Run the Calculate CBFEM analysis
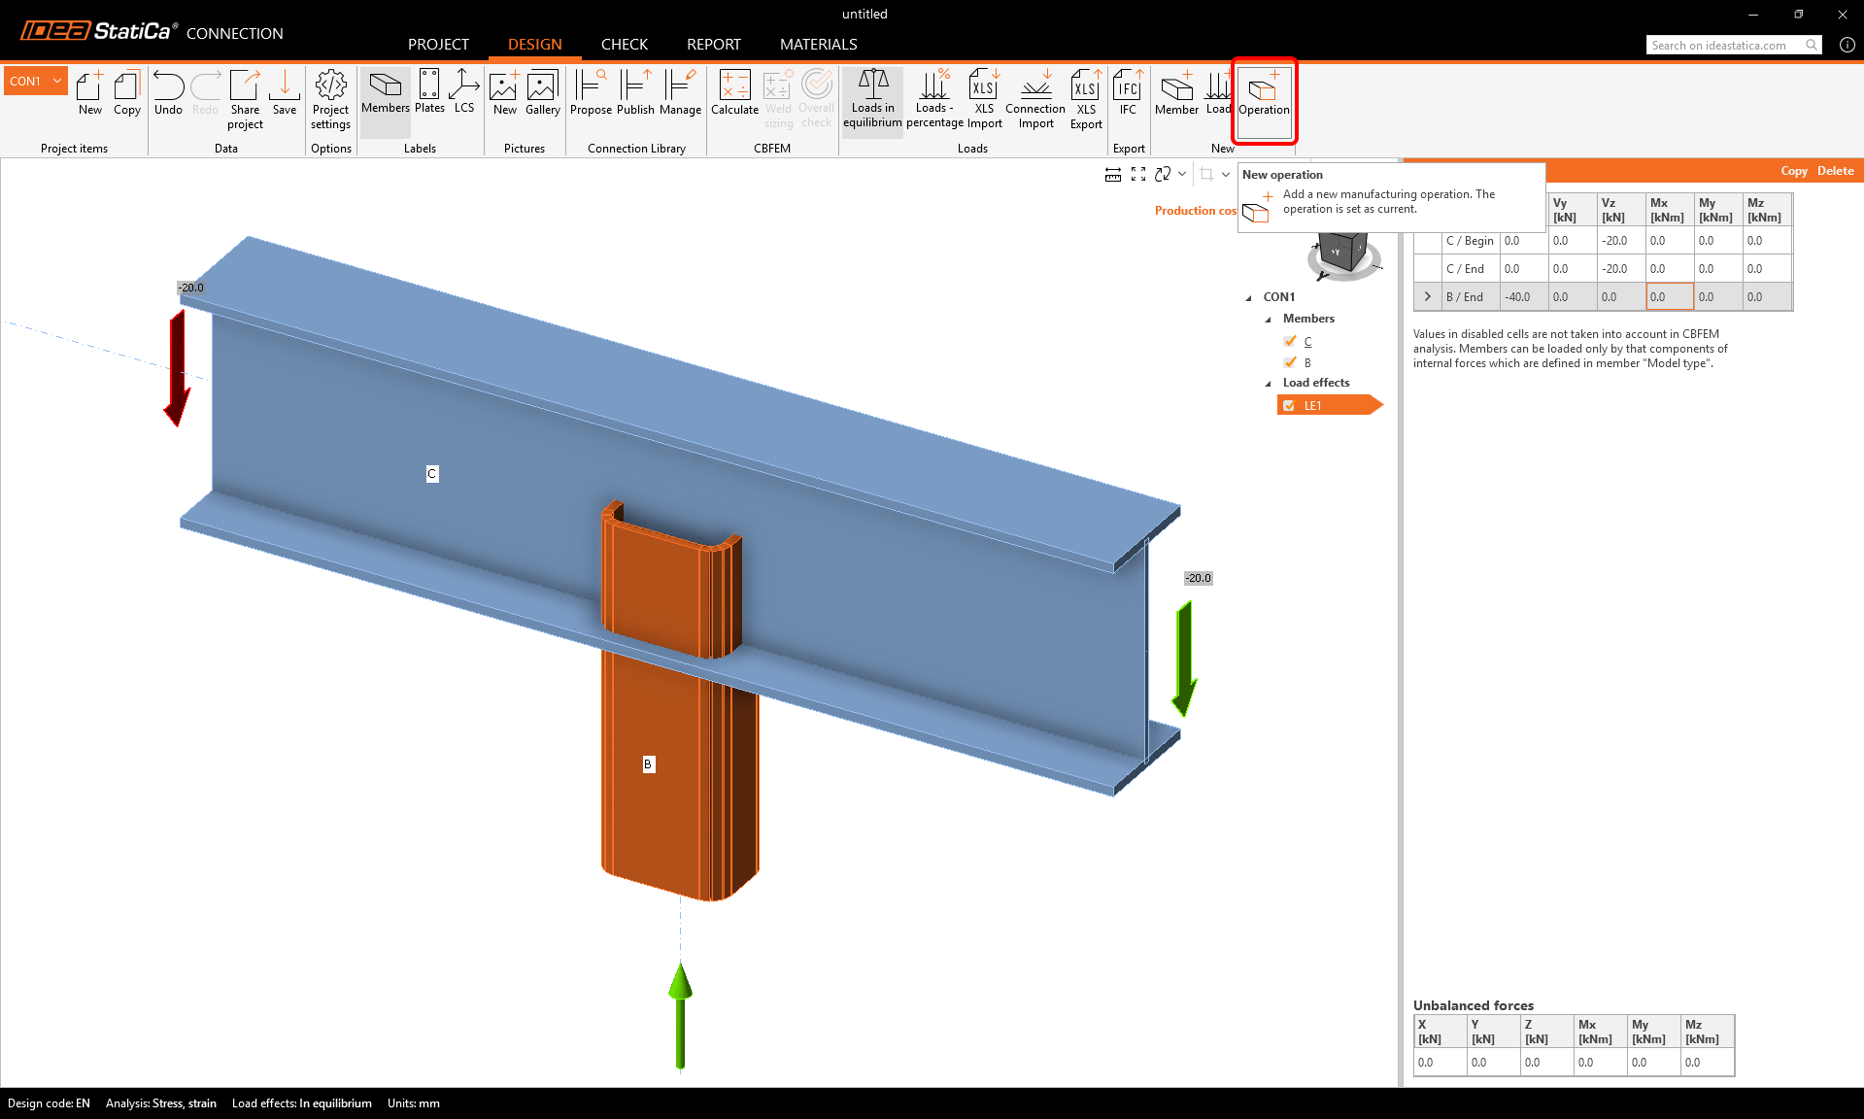This screenshot has width=1864, height=1119. pos(734,94)
